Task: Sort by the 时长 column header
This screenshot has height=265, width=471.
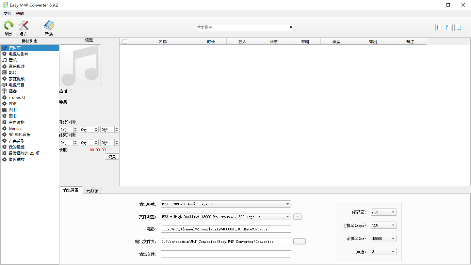Action: point(211,41)
